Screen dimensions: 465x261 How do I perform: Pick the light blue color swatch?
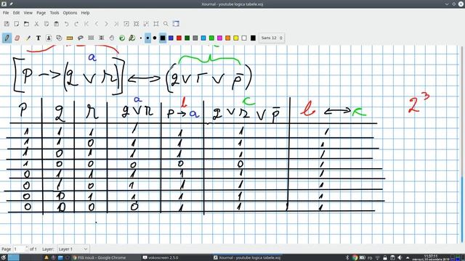point(203,38)
